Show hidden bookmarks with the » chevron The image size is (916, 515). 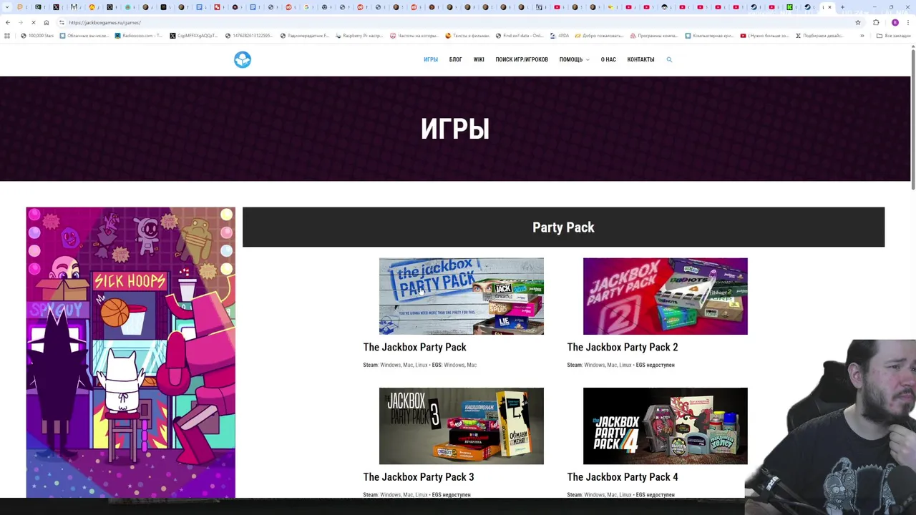tap(862, 36)
